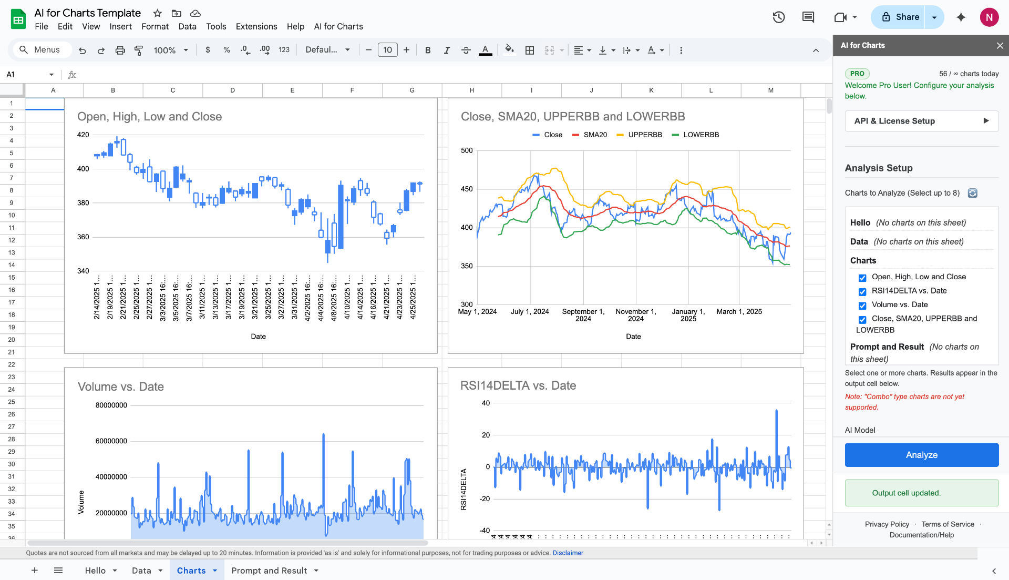Open the zoom level dropdown
Screen dimensions: 1009x580
click(x=170, y=50)
